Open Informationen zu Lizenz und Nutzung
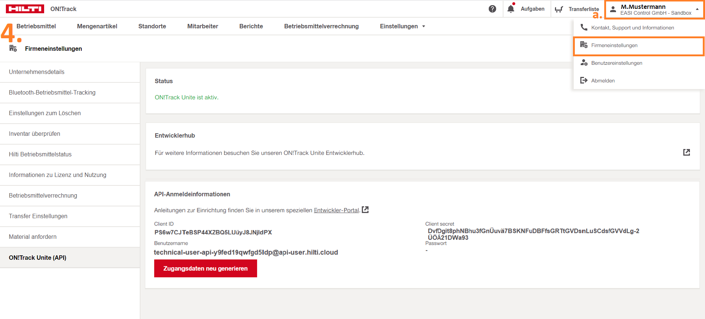705x319 pixels. point(70,175)
